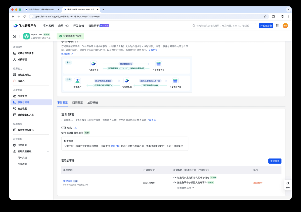Click the OpenClaw app cube icon
The width and height of the screenshot is (301, 212).
tap(26, 36)
